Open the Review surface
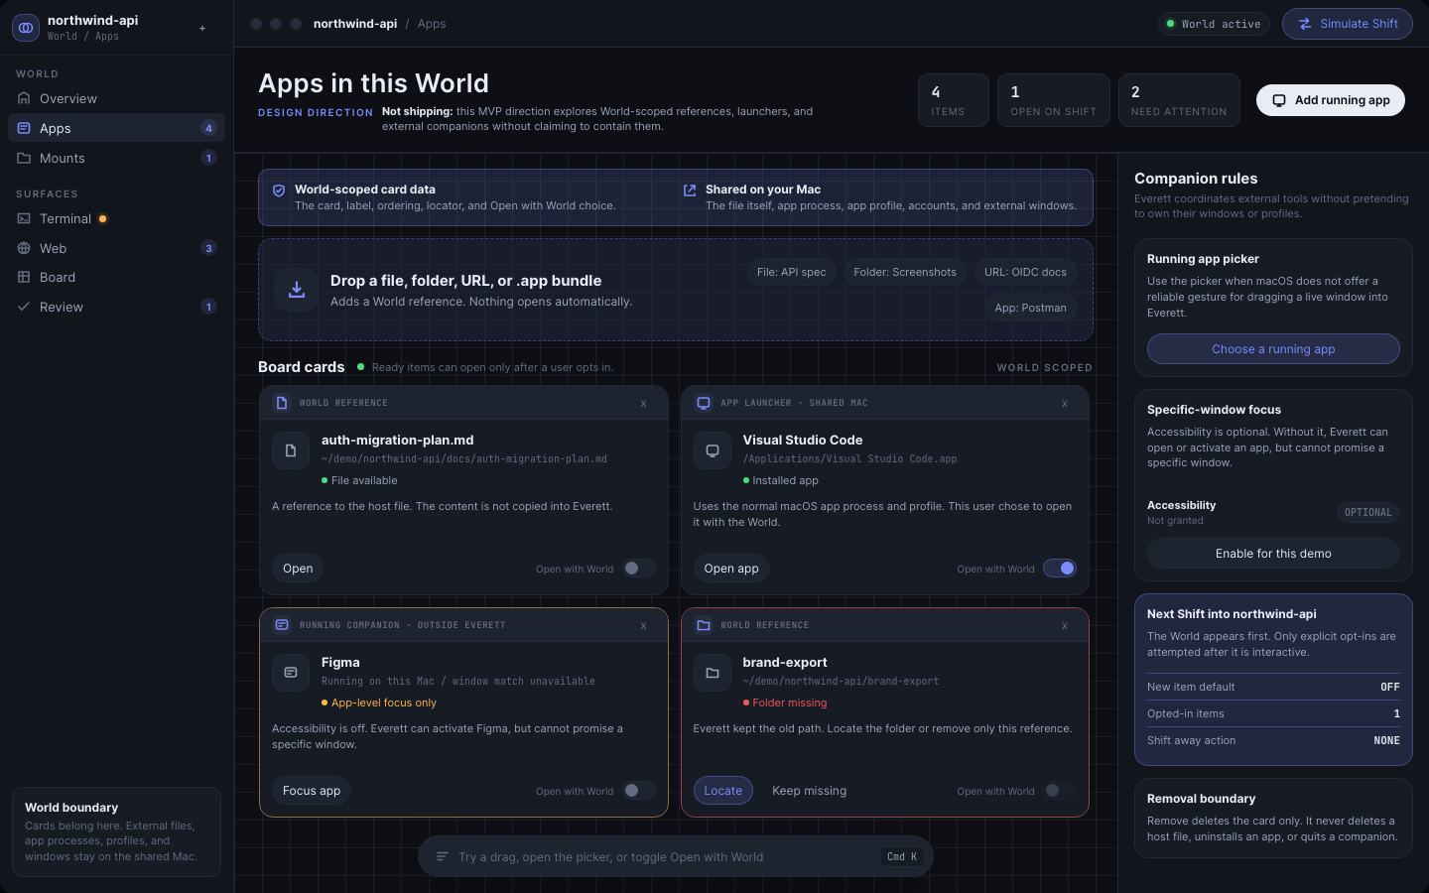This screenshot has height=893, width=1429. click(116, 307)
